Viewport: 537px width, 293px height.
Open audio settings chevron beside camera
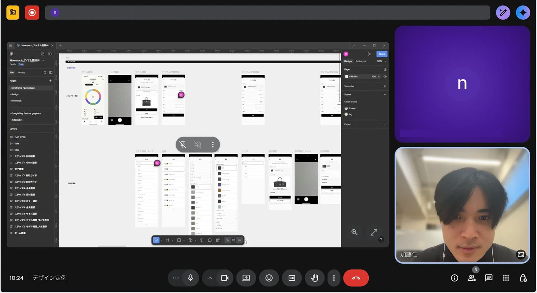tap(210, 278)
